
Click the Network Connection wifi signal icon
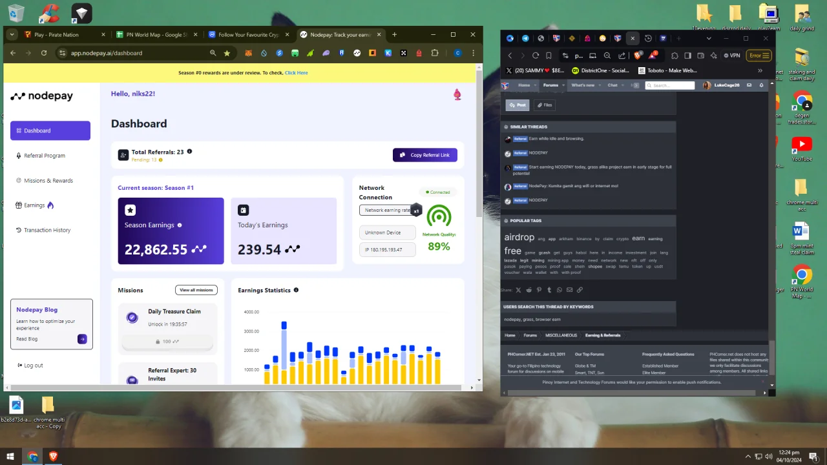(439, 216)
